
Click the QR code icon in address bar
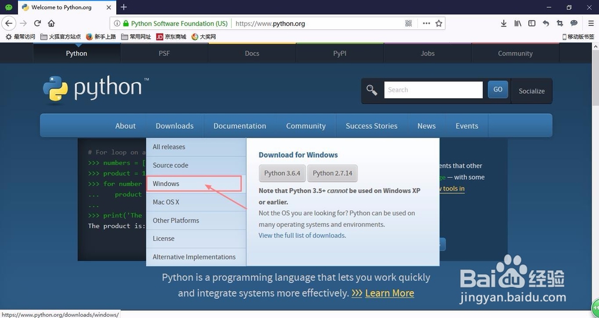(x=409, y=23)
